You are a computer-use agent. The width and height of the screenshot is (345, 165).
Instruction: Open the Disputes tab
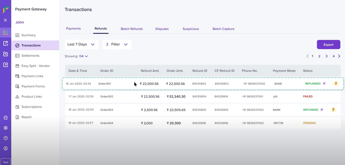click(162, 29)
